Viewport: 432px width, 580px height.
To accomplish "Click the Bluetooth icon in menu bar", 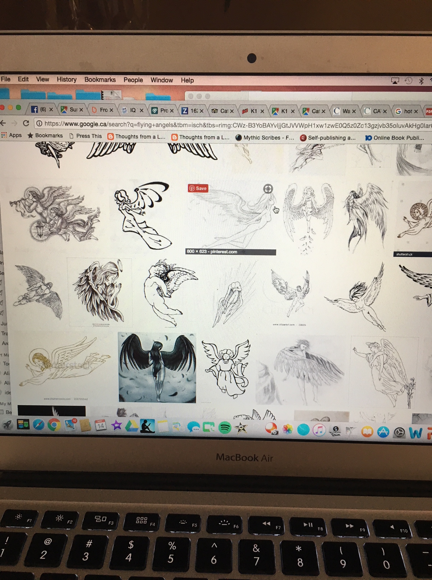I will [x=421, y=81].
